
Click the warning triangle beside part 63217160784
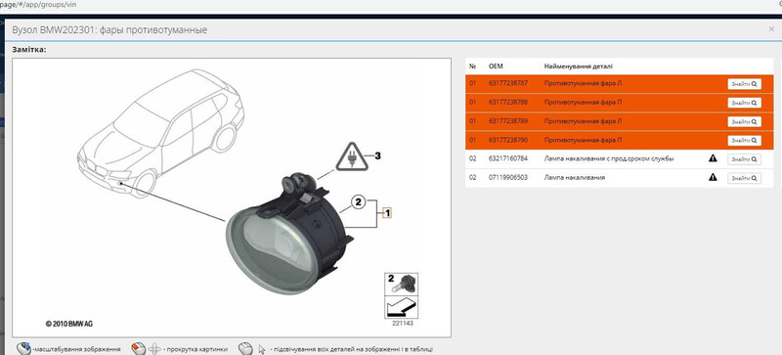(x=713, y=158)
